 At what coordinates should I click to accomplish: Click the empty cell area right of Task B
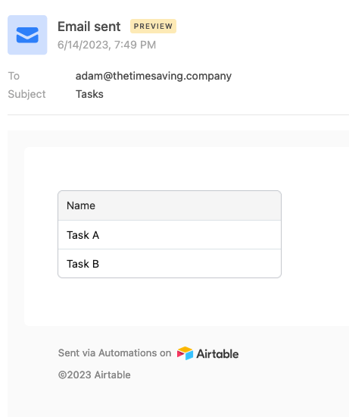click(190, 264)
